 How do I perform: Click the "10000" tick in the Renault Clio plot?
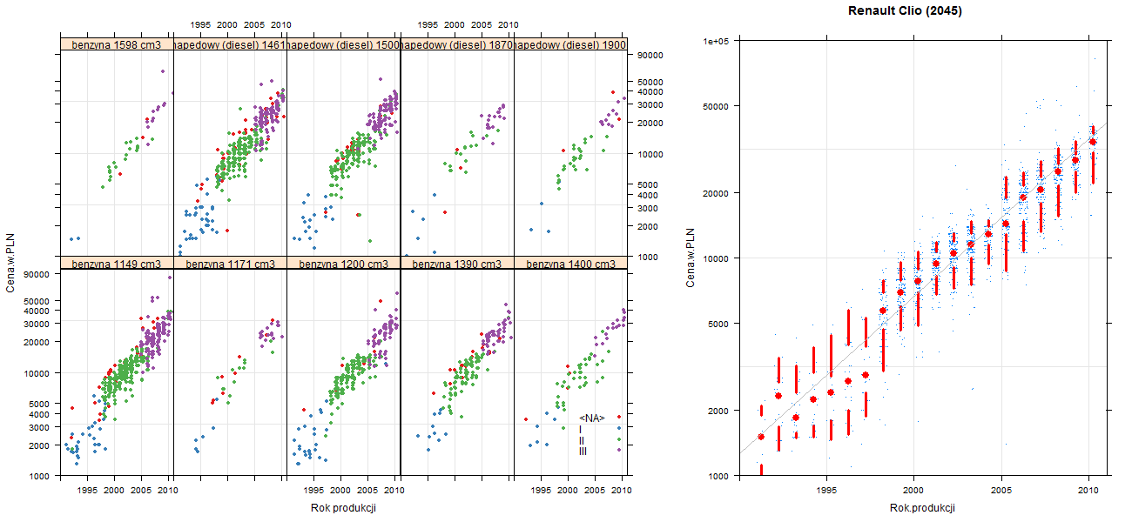716,258
